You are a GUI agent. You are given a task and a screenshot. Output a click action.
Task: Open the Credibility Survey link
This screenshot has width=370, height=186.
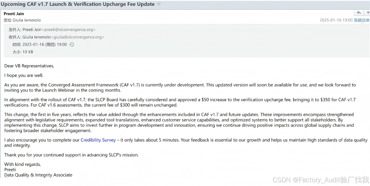(98, 140)
